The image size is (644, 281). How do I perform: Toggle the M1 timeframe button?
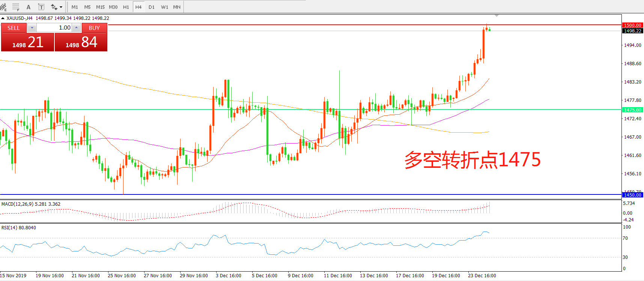75,7
